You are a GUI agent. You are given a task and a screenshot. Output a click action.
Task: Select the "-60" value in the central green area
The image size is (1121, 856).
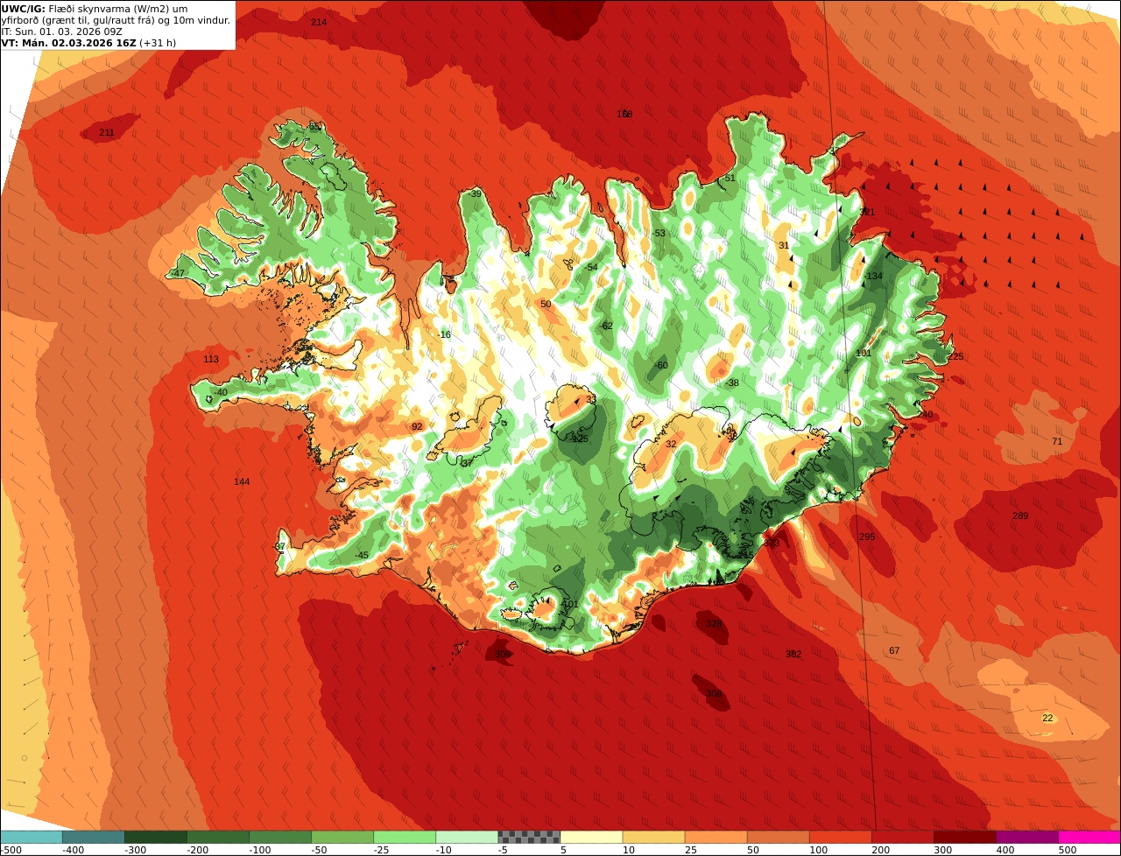tap(660, 366)
